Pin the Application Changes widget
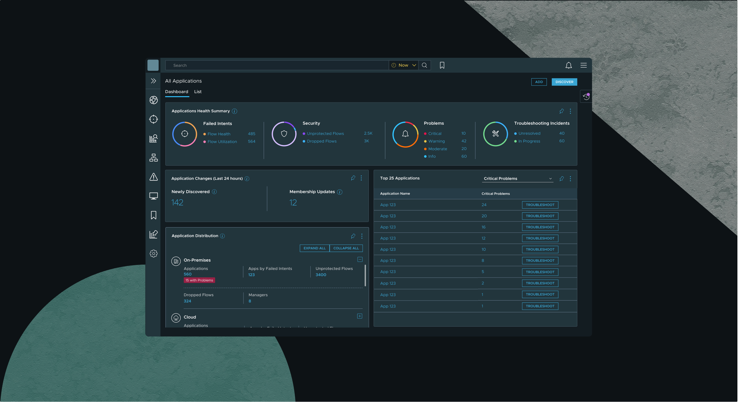 tap(353, 178)
